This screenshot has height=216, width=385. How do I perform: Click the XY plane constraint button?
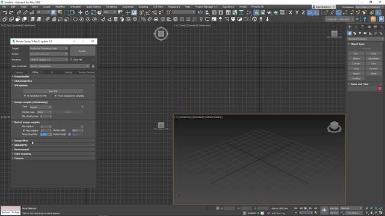coord(310,12)
